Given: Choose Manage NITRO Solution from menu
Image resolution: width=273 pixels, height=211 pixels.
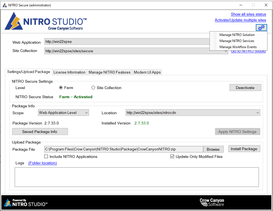Looking at the screenshot, I should point(237,35).
